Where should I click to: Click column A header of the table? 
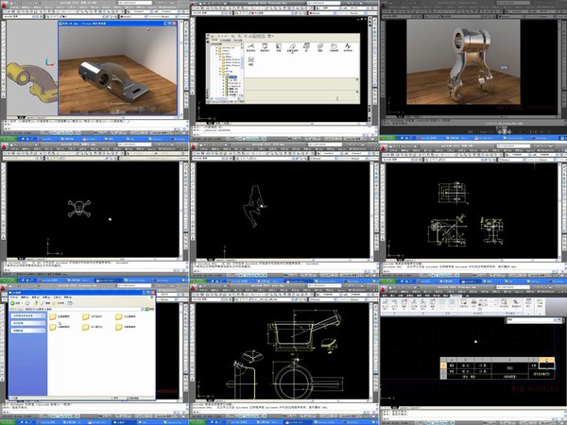pos(452,360)
